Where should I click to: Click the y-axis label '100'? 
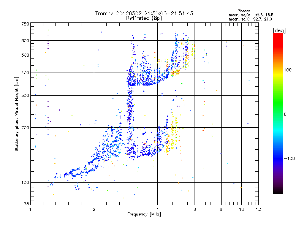(25, 183)
